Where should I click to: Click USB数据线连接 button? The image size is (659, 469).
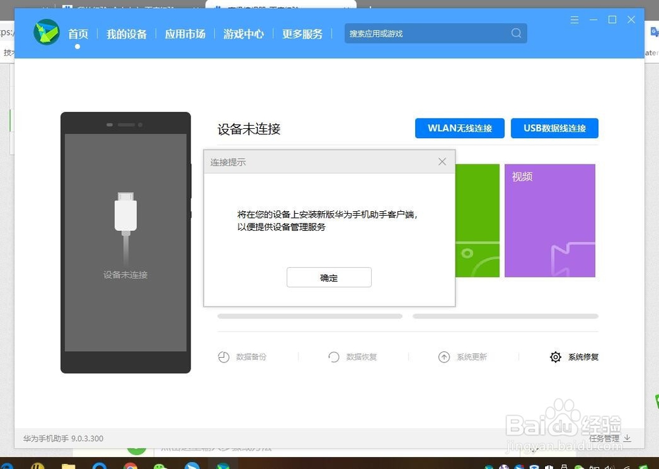click(554, 128)
